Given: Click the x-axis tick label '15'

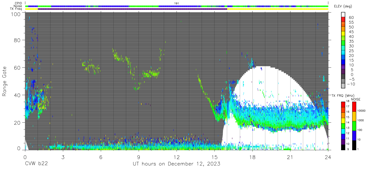Looking at the screenshot, I should pos(215,157).
